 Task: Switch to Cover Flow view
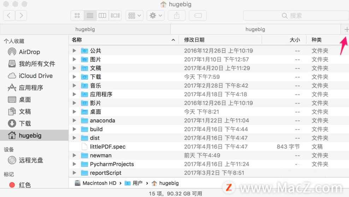coord(115,16)
